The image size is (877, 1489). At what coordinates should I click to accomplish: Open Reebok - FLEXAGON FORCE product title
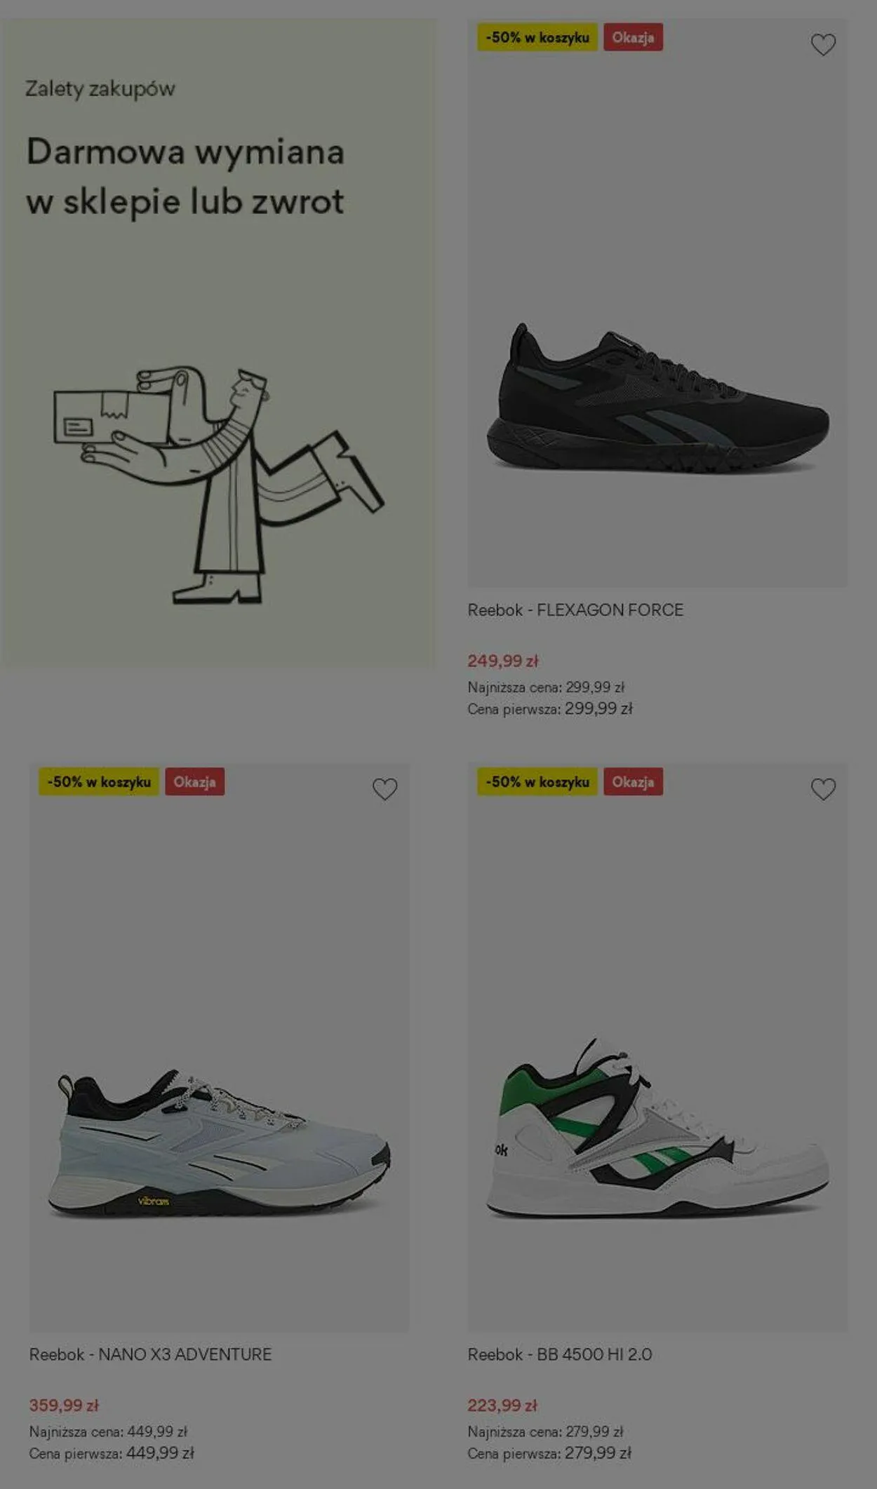(575, 610)
